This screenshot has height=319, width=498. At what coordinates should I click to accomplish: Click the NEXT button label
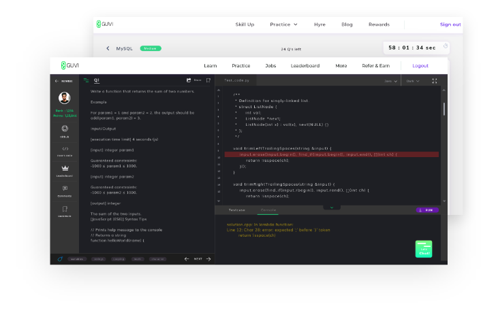pyautogui.click(x=198, y=259)
